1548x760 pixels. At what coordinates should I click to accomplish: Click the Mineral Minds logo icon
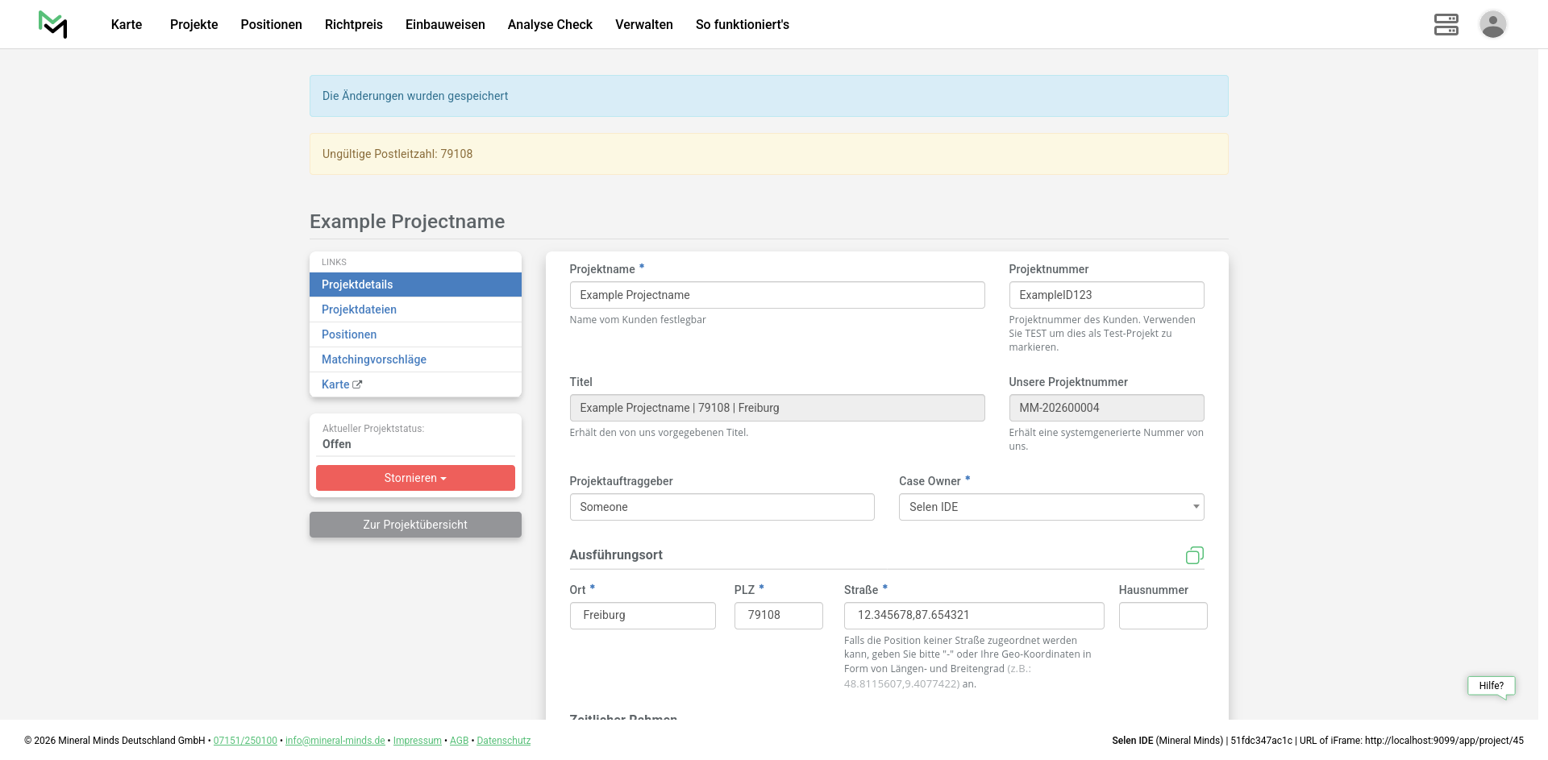tap(53, 24)
